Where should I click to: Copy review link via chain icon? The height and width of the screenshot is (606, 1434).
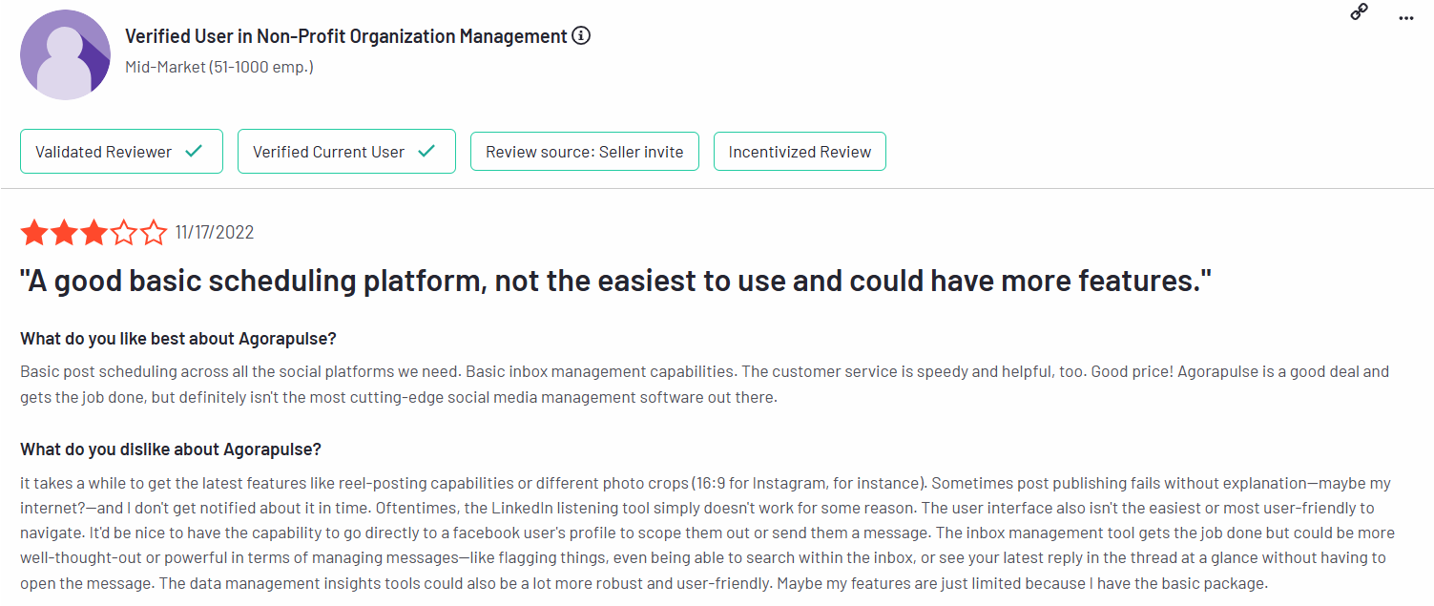tap(1360, 12)
